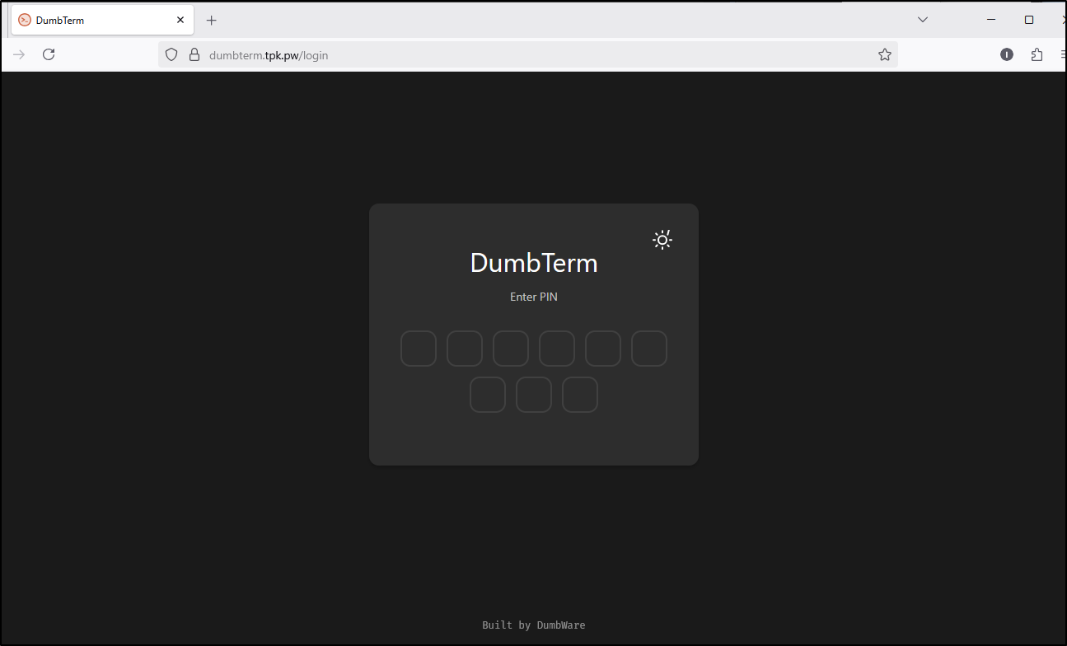Screen dimensions: 1067x646
Task: Select the second PIN digit box
Action: pyautogui.click(x=465, y=349)
